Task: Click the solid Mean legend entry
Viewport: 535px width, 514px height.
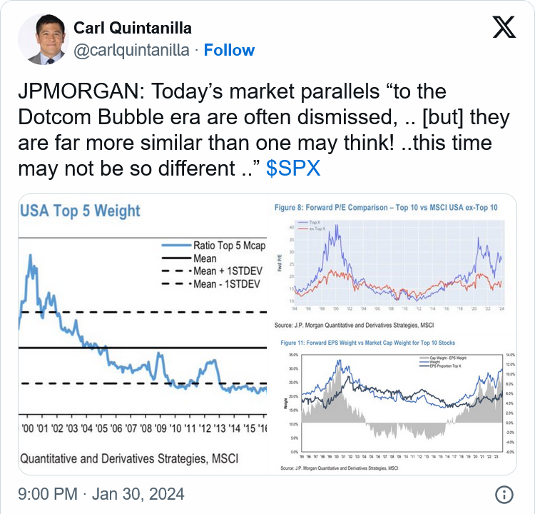Action: click(x=189, y=258)
